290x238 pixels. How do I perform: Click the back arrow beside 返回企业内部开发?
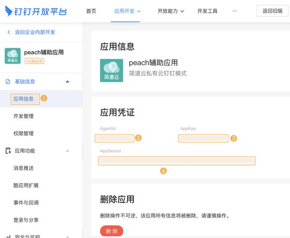pos(9,32)
